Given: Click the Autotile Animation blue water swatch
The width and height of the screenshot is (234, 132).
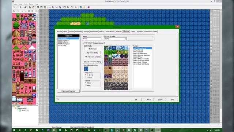Looking at the screenshot, I should [86, 69].
